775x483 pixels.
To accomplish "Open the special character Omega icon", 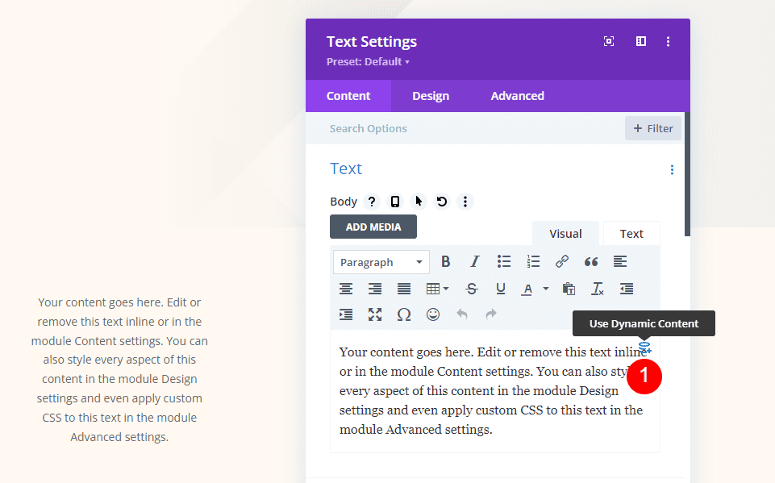I will coord(404,314).
